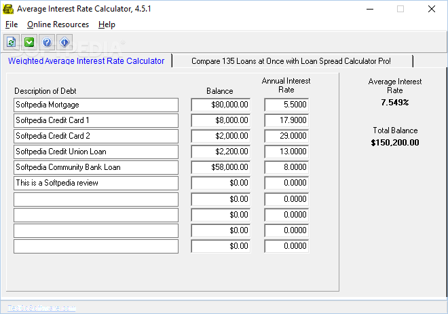Click the 17.9000 interest rate field
This screenshot has width=448, height=314.
(286, 120)
